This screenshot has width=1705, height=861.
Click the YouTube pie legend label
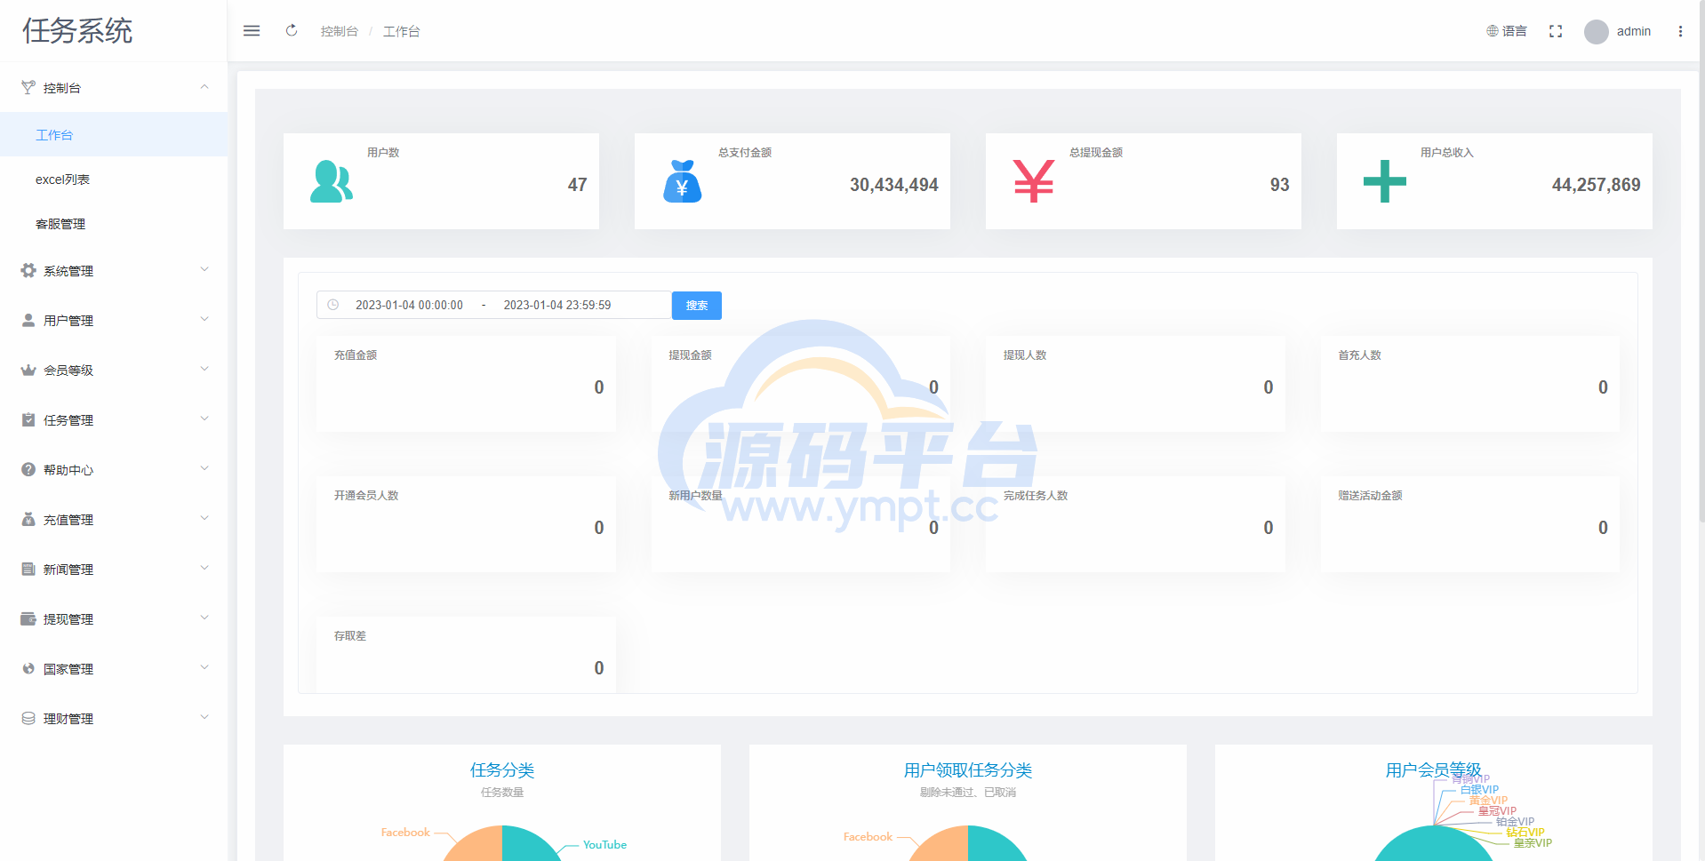click(604, 845)
